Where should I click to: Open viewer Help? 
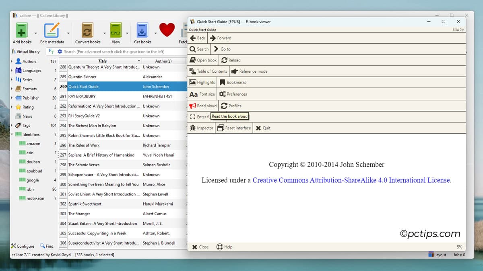point(224,247)
